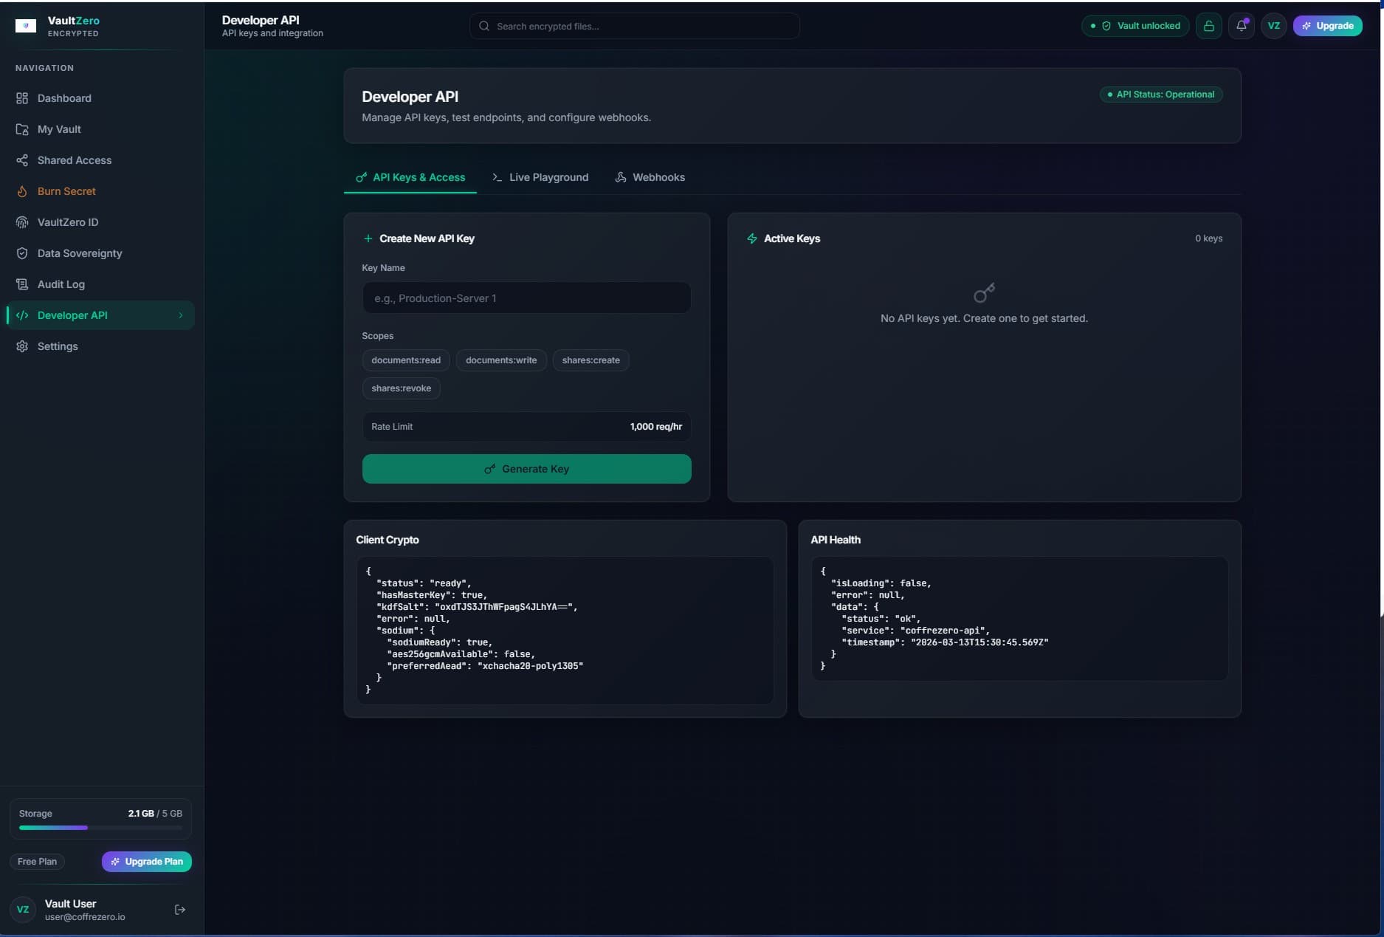Click the storage usage progress bar

(x=99, y=828)
